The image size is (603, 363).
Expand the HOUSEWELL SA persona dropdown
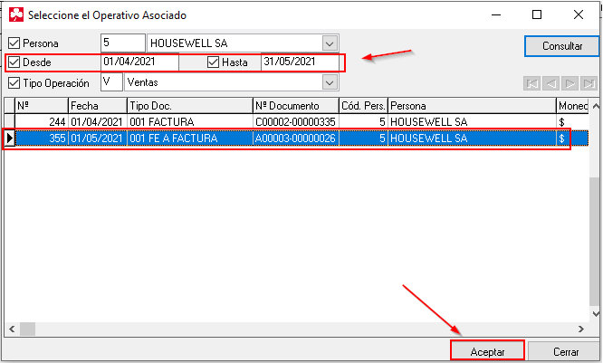pyautogui.click(x=330, y=43)
